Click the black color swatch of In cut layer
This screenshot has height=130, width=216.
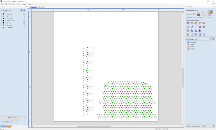click(x=4, y=23)
